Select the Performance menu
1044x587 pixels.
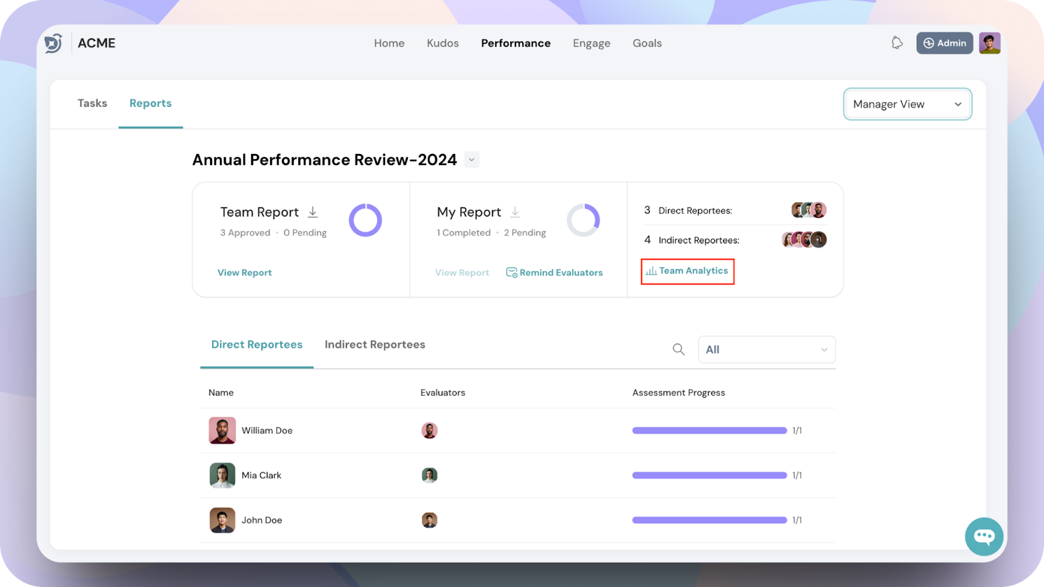pyautogui.click(x=516, y=43)
